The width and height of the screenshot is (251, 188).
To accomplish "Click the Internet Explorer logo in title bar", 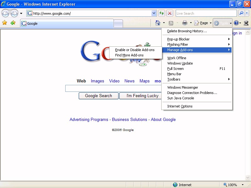I will click(x=3, y=4).
